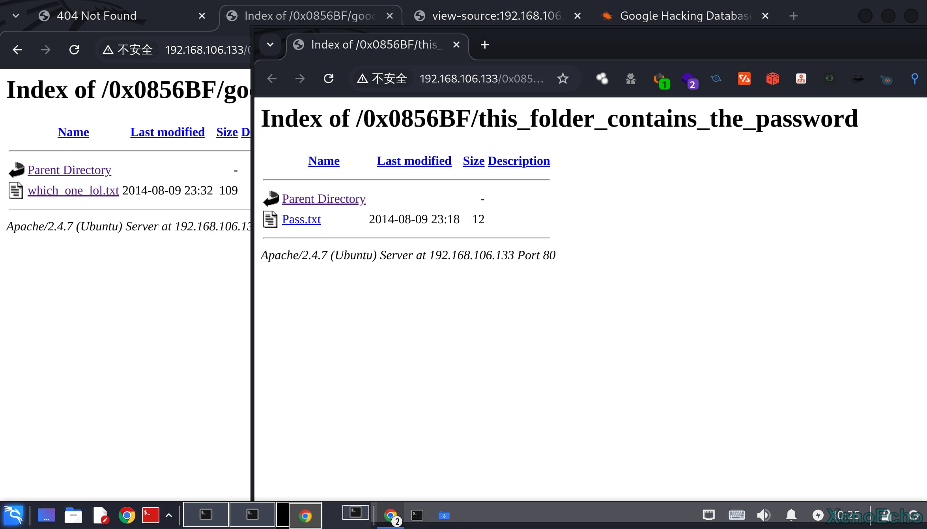The width and height of the screenshot is (927, 529).
Task: Expand the tab search chevron in front window
Action: (x=270, y=45)
